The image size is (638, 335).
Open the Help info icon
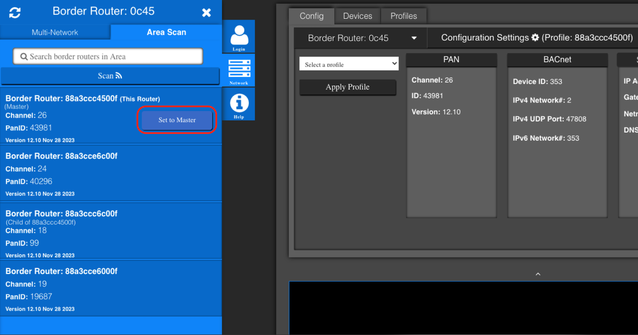point(239,104)
